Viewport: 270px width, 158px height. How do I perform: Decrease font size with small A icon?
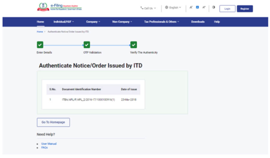[191, 8]
